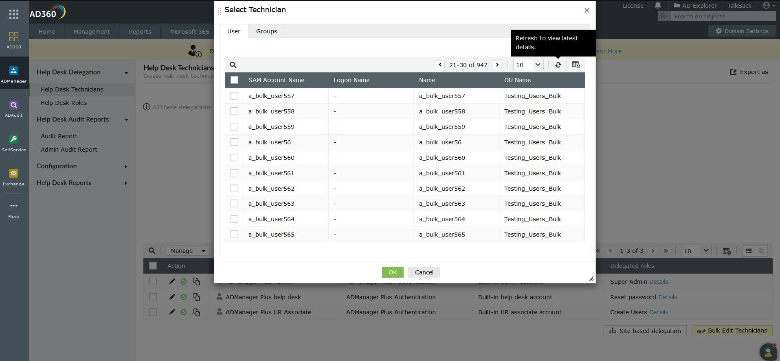Check the box for a_bulk_user562

tap(234, 188)
